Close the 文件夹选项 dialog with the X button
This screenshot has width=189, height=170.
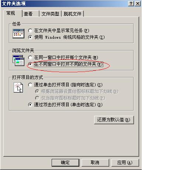pyautogui.click(x=138, y=4)
